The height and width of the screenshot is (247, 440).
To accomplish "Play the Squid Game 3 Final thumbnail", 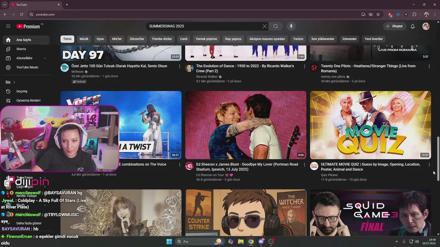I will click(x=371, y=213).
